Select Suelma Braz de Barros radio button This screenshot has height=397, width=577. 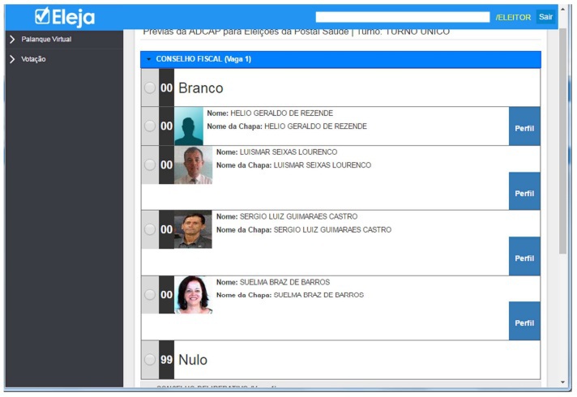tap(150, 294)
